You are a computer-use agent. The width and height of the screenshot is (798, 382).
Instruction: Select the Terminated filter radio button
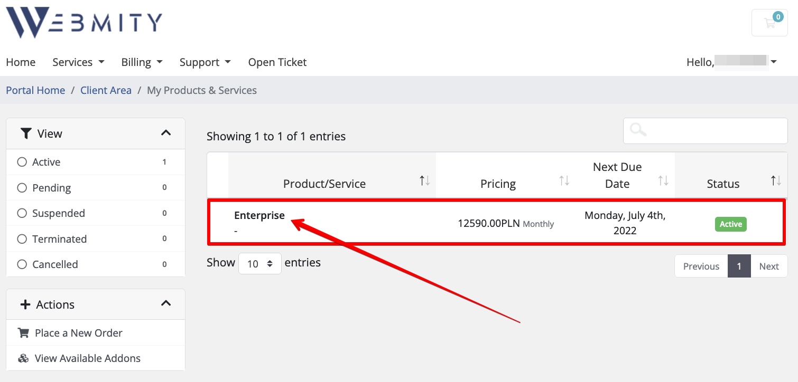[22, 239]
